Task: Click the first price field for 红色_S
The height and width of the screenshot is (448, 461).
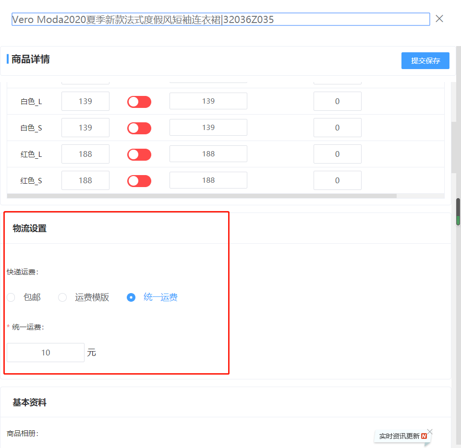Action: pos(85,180)
